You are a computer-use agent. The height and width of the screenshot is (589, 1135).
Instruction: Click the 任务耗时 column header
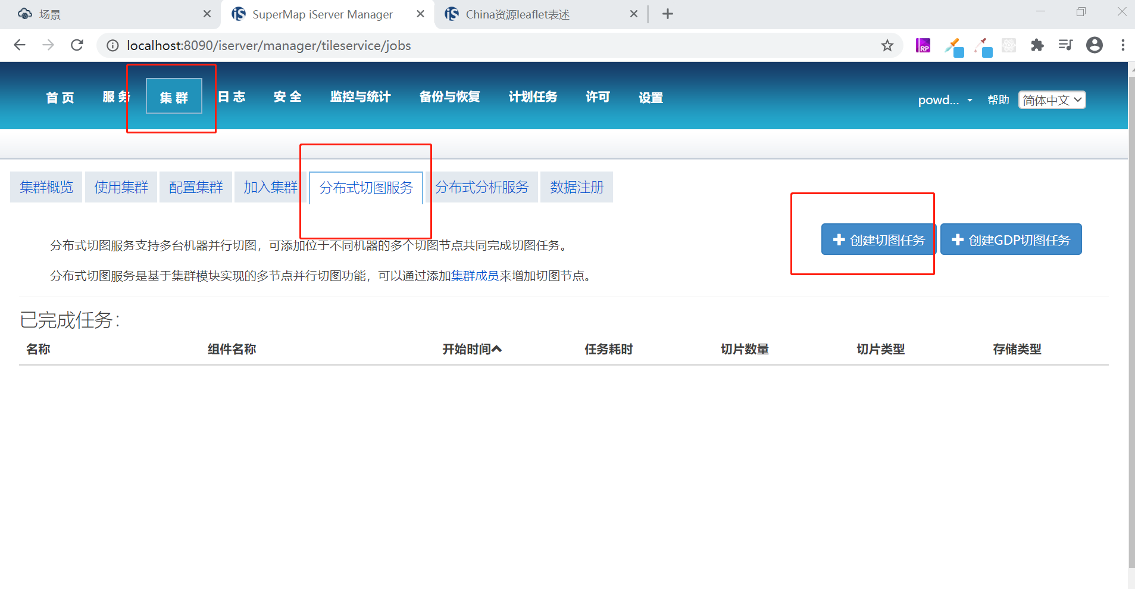click(x=608, y=349)
